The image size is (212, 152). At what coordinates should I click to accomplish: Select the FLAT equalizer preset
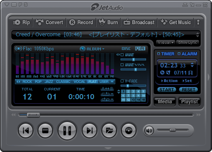click(x=93, y=82)
